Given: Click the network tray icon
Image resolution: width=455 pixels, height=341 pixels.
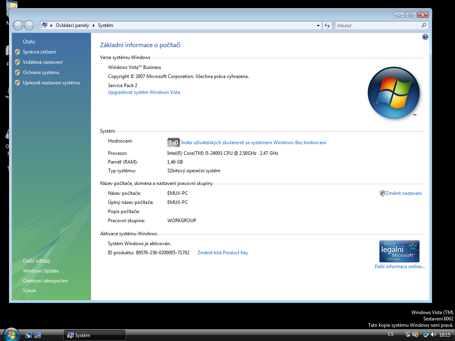Looking at the screenshot, I should (x=426, y=334).
